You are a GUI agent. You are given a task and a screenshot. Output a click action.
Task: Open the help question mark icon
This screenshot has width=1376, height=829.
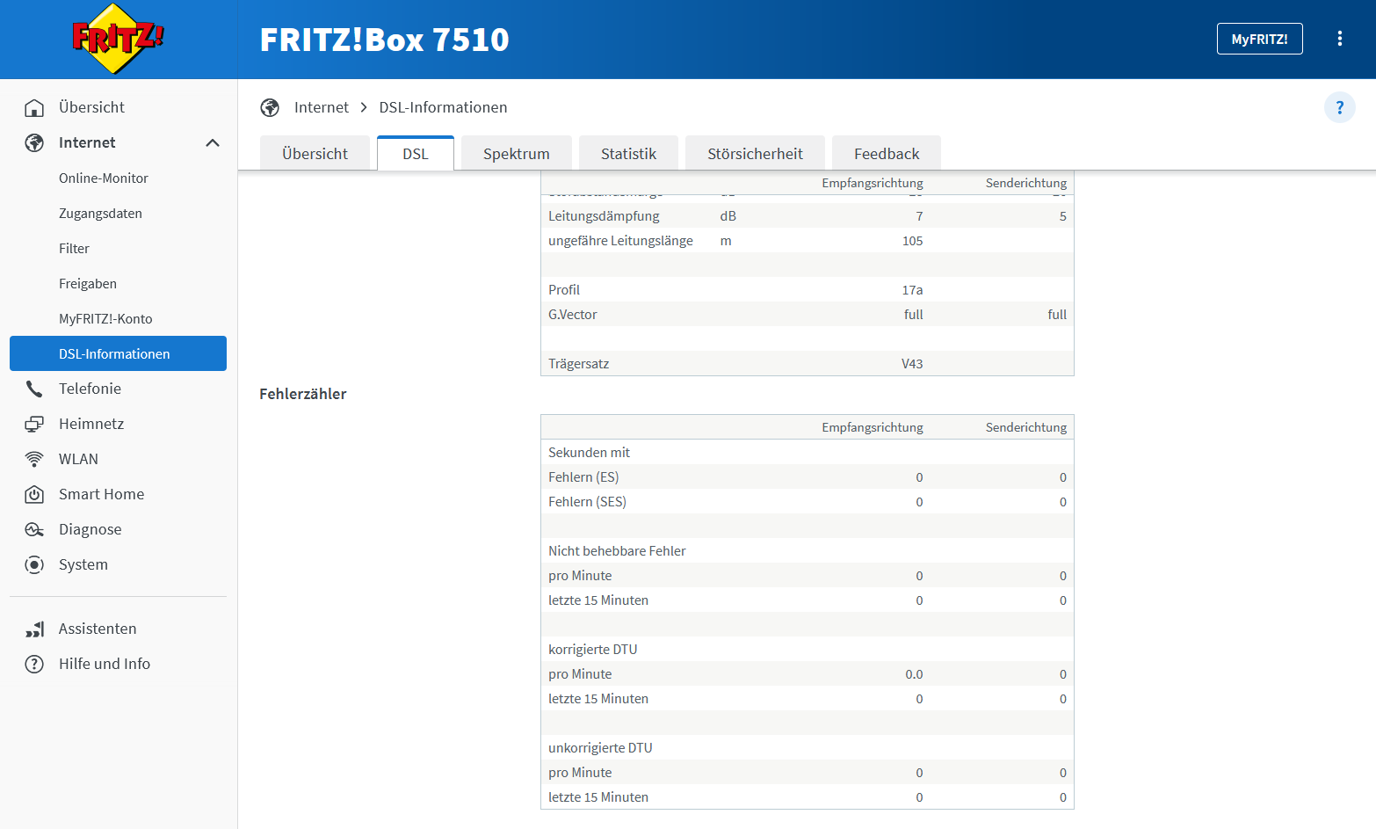tap(1339, 107)
